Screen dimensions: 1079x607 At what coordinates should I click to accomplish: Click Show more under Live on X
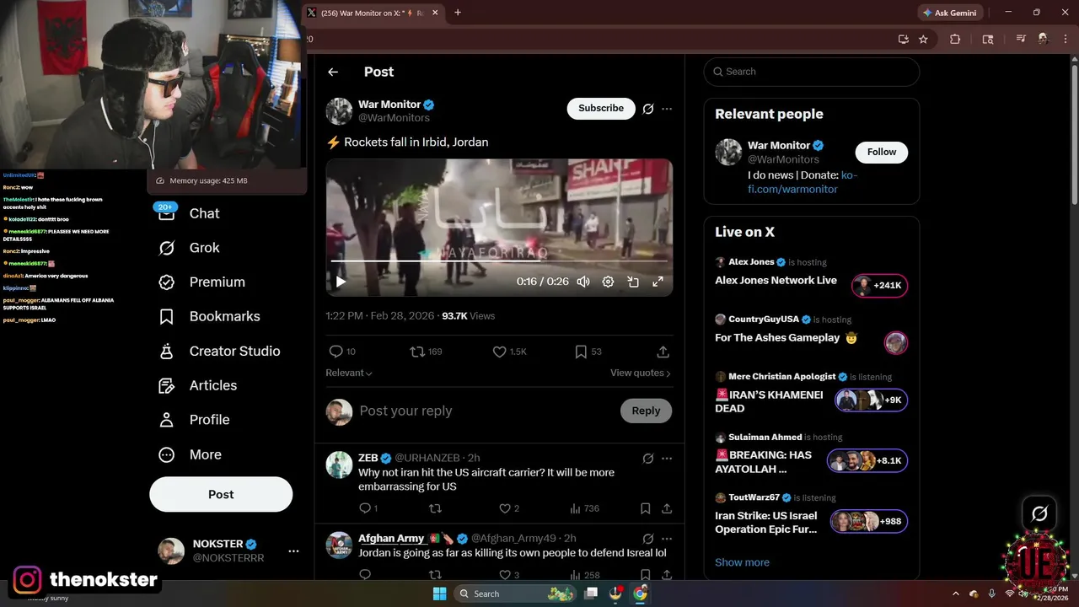[742, 562]
